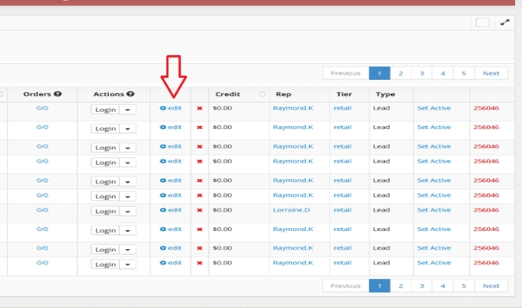Click the red delete X in last row
522x308 pixels.
(x=199, y=263)
